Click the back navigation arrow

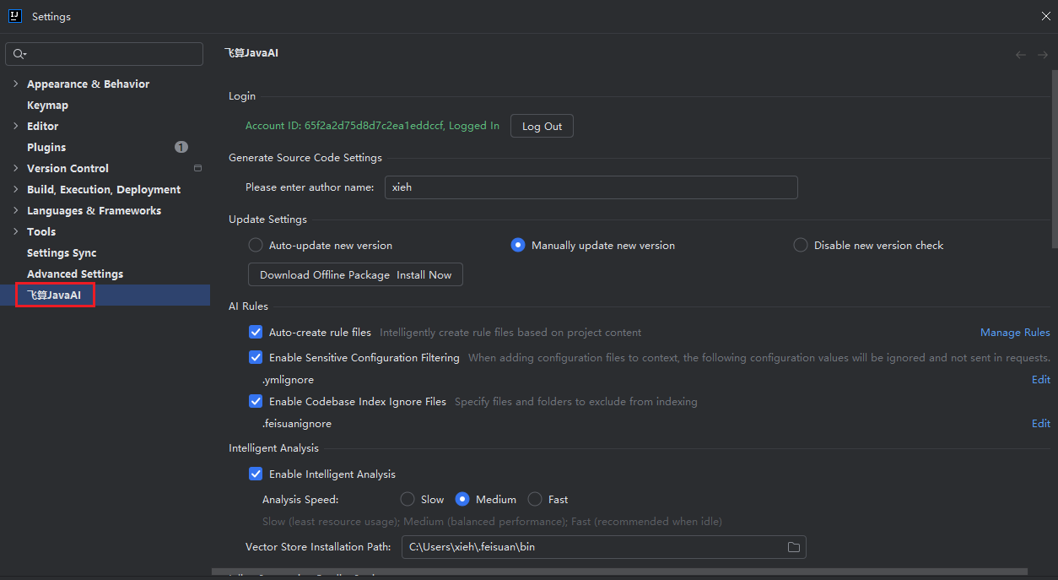(1021, 54)
